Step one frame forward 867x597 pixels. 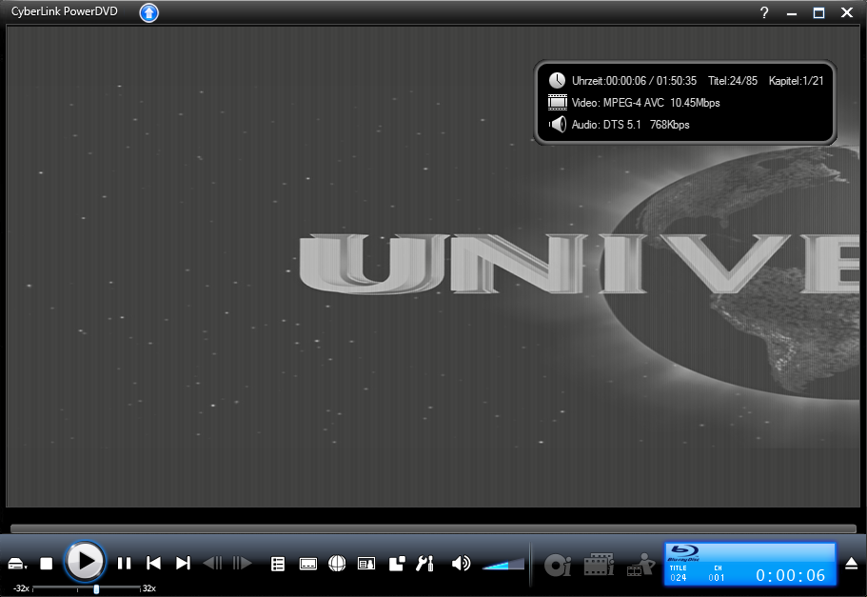242,564
